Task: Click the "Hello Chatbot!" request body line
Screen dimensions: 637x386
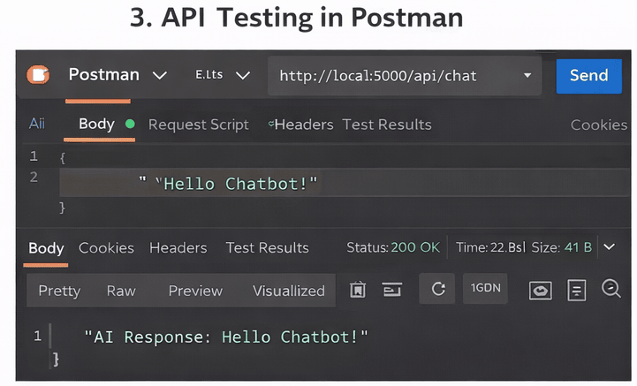Action: click(345, 183)
